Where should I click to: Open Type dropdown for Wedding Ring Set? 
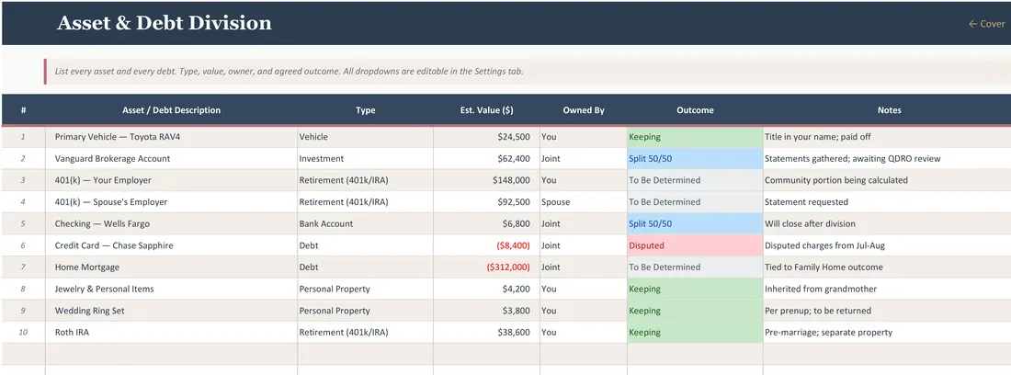point(365,311)
